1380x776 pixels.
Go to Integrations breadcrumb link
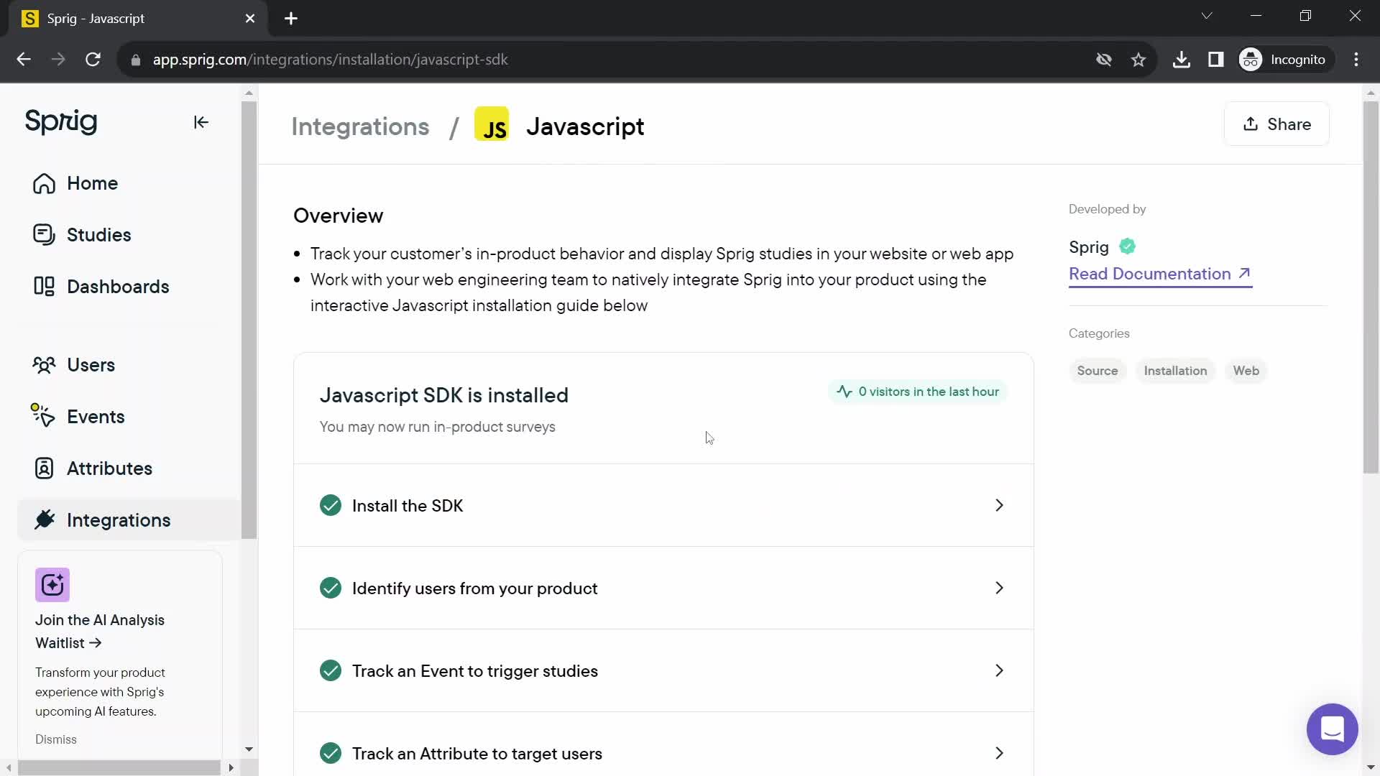click(x=360, y=126)
